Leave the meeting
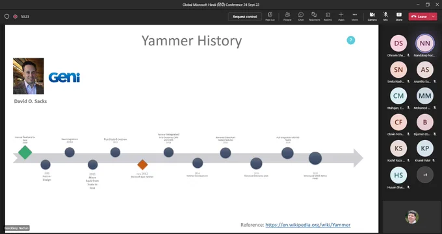This screenshot has height=234, width=442. (x=419, y=17)
